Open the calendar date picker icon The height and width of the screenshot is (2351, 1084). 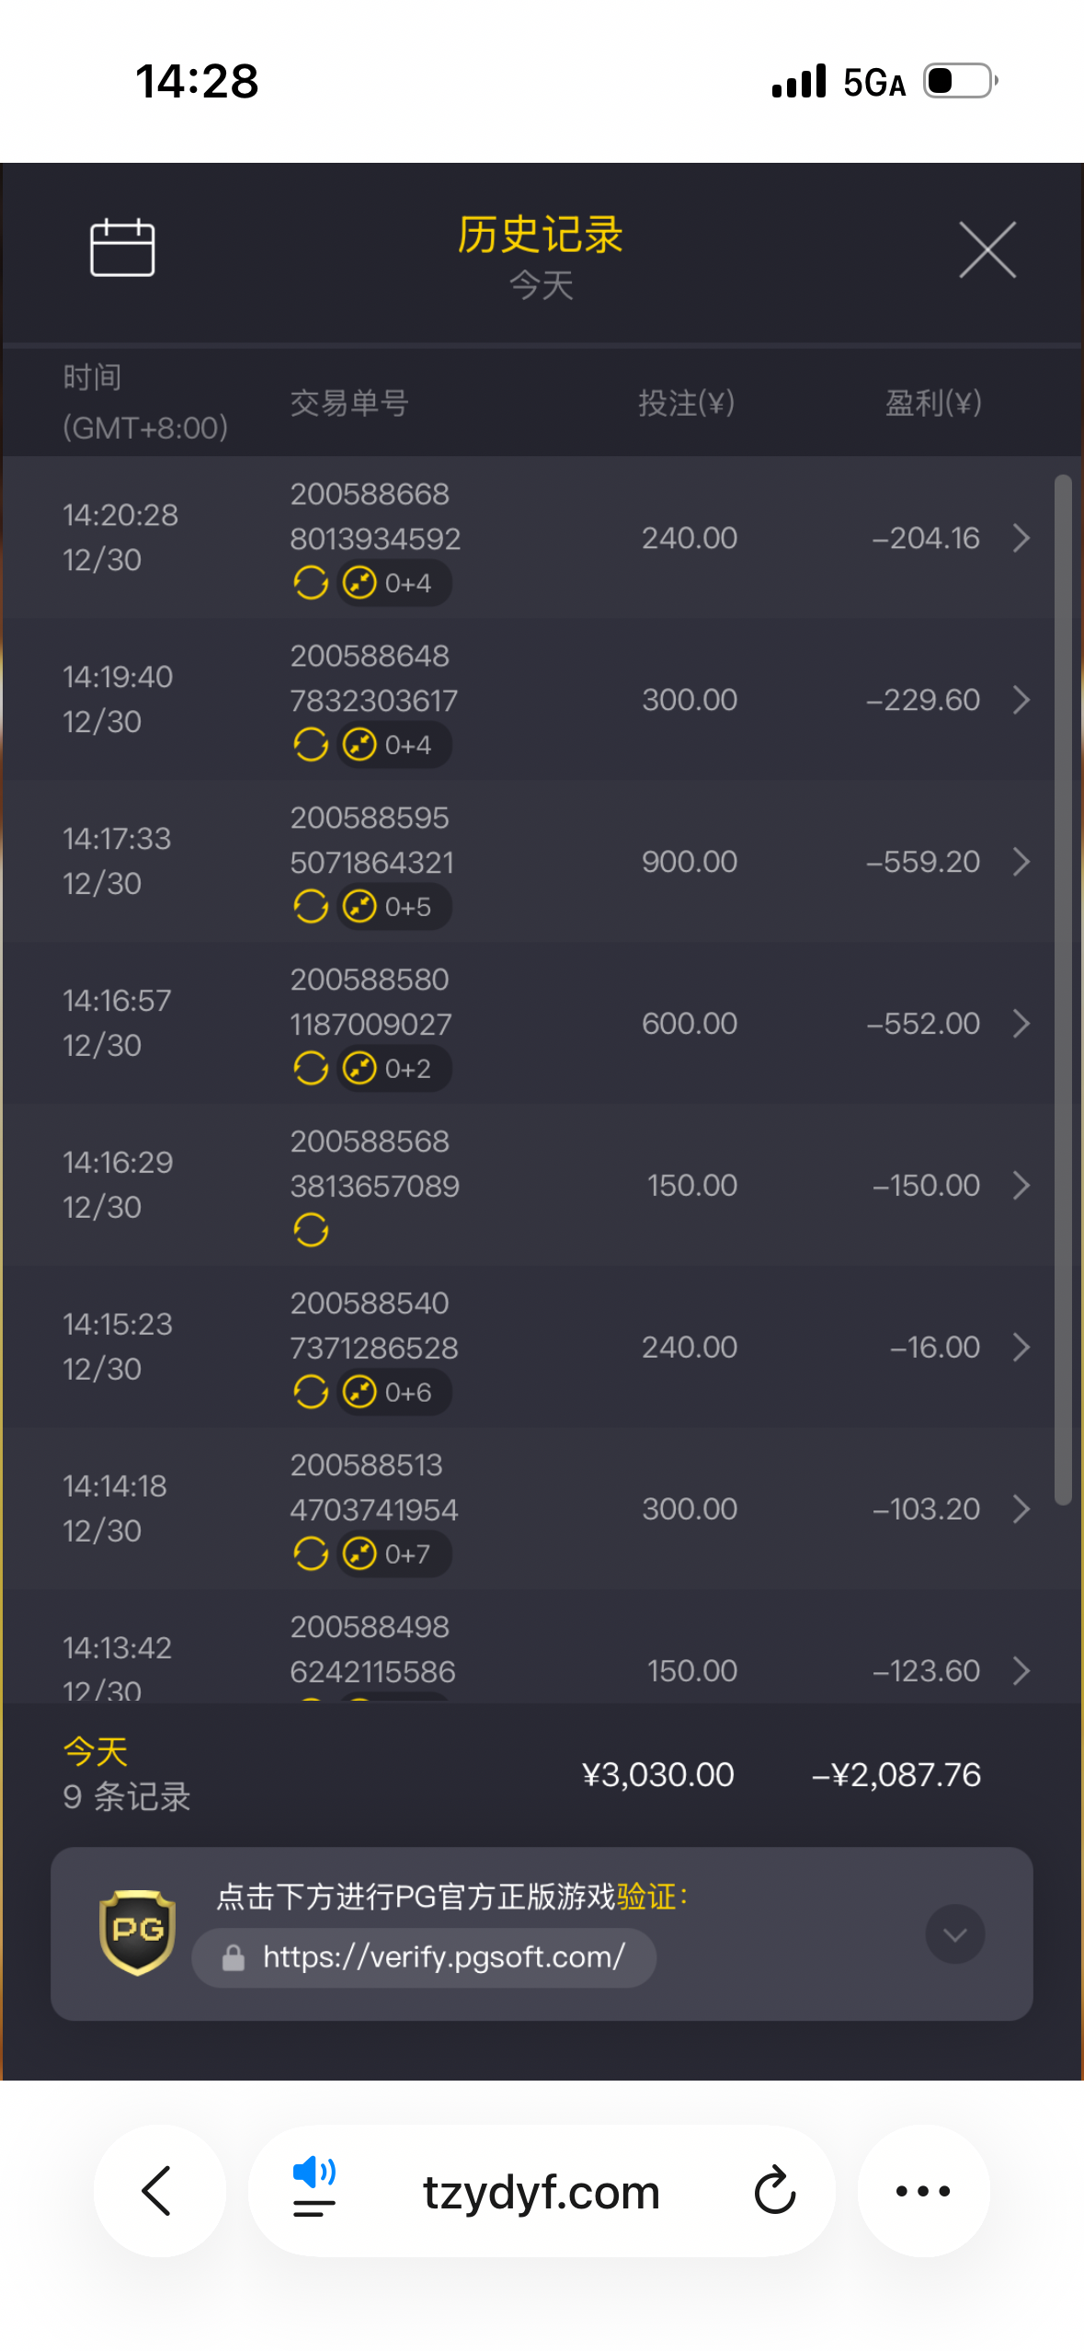122,247
